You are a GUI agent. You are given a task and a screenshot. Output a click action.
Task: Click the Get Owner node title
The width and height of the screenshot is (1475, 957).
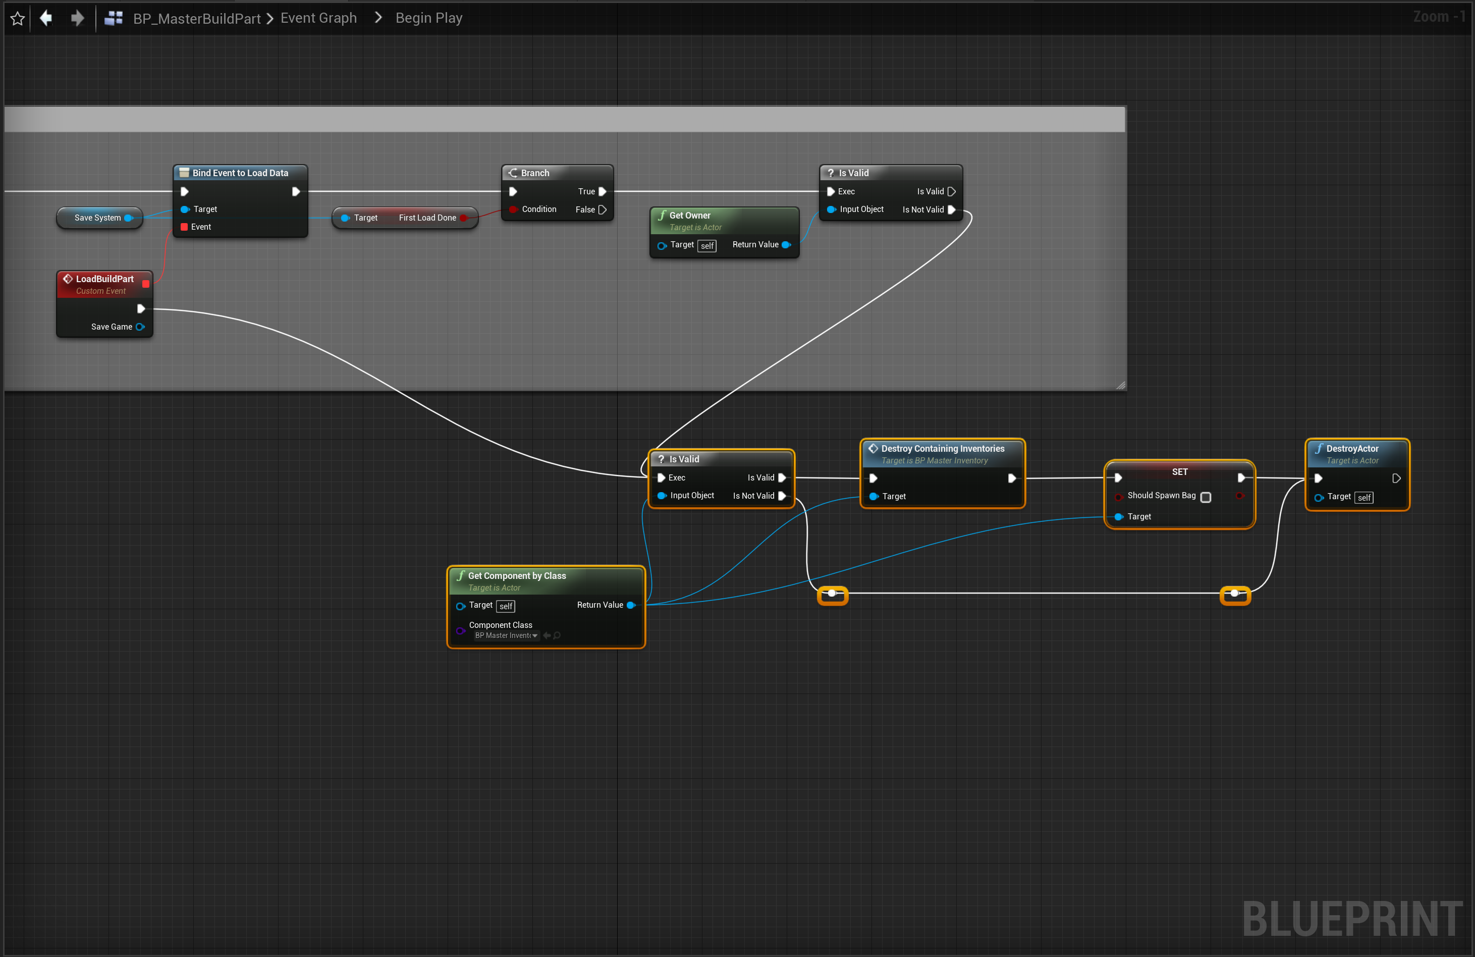tap(689, 215)
